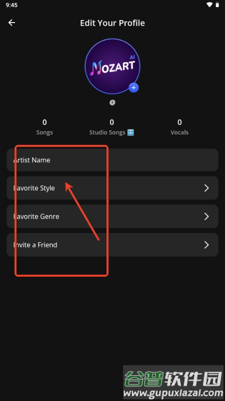Tap the battery status icon

(x=217, y=5)
